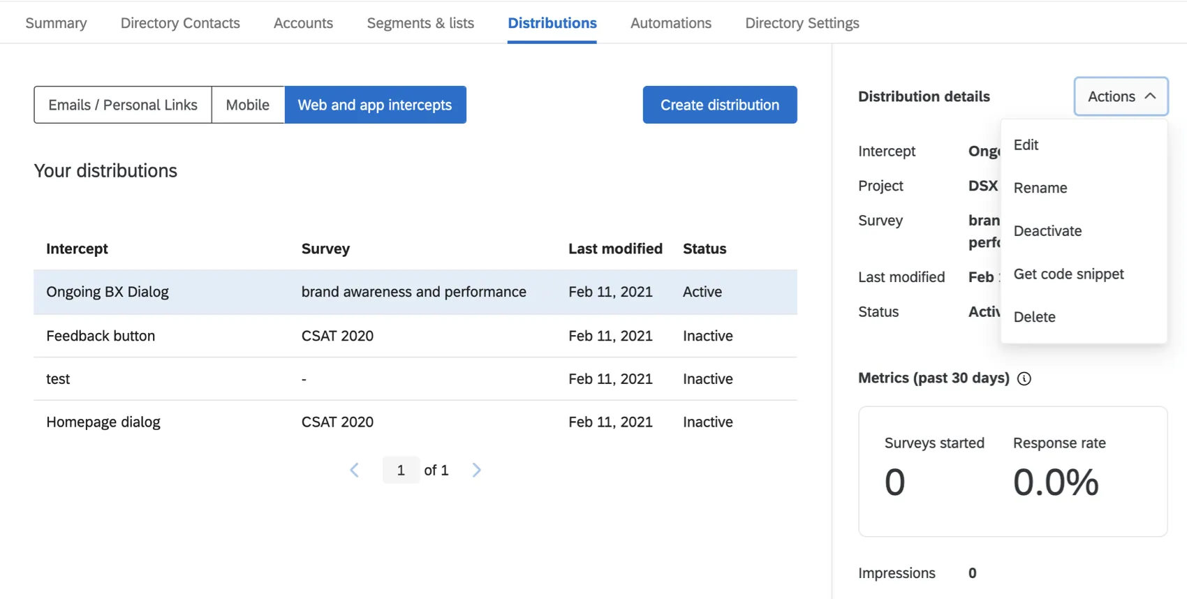Switch to Emails / Personal Links view
The height and width of the screenshot is (599, 1187).
point(123,105)
